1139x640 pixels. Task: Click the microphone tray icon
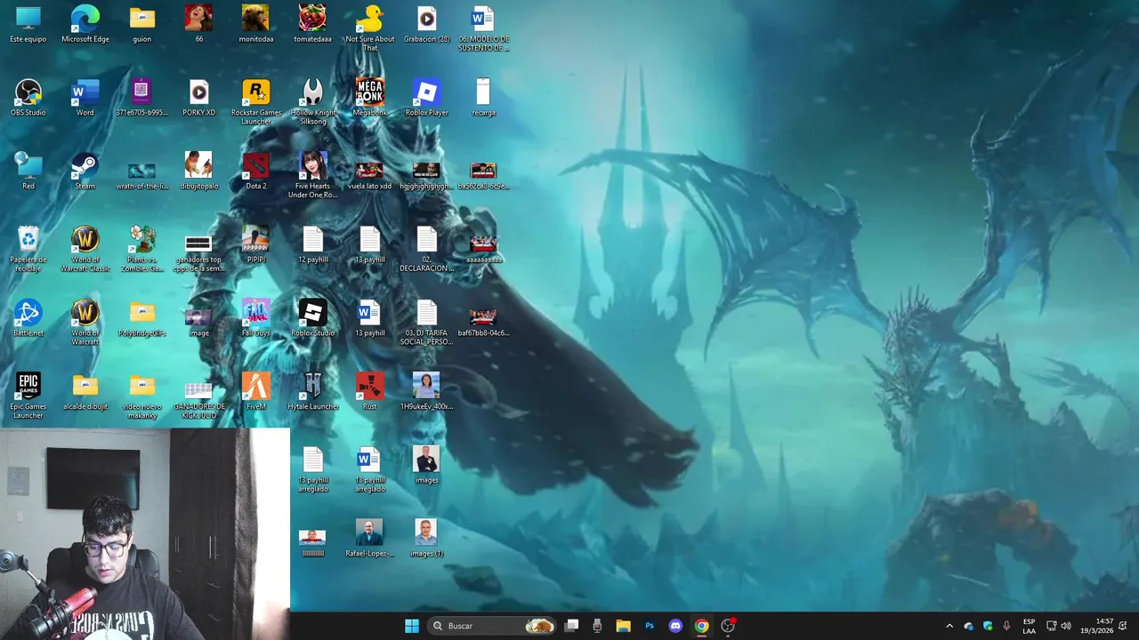[1006, 626]
